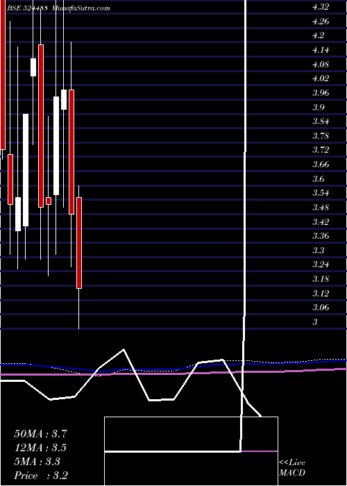Click the 4.02 price axis label
This screenshot has height=486, width=347.
pyautogui.click(x=321, y=78)
